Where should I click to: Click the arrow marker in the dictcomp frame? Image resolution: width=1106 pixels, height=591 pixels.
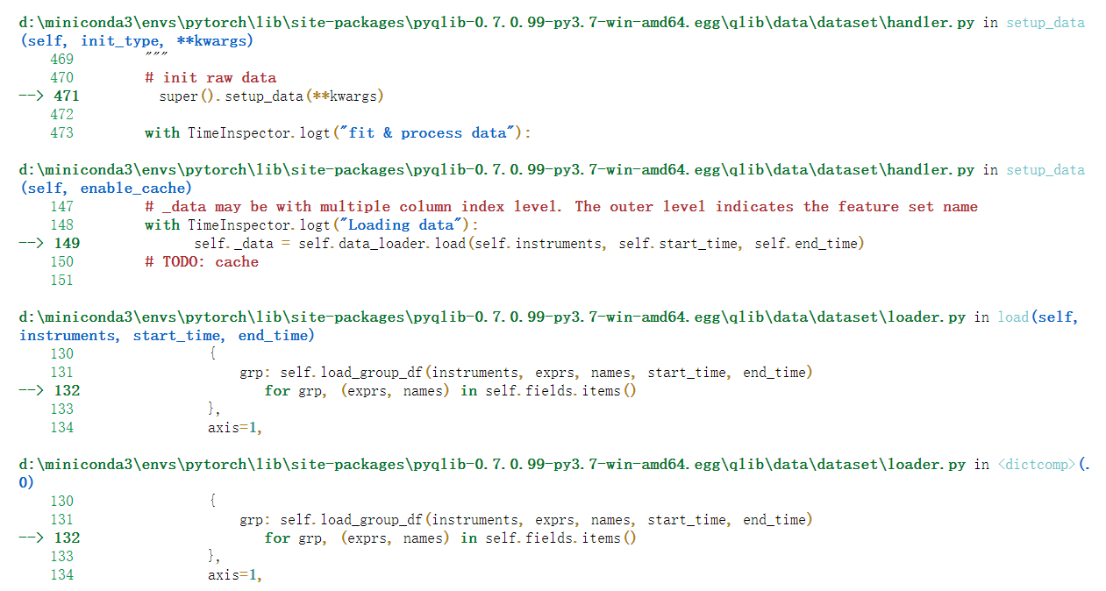click(28, 538)
